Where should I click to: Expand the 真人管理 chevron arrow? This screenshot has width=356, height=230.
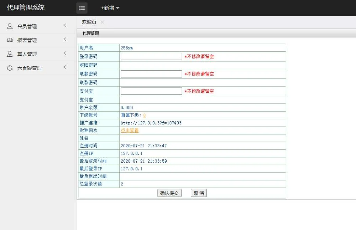coord(65,53)
